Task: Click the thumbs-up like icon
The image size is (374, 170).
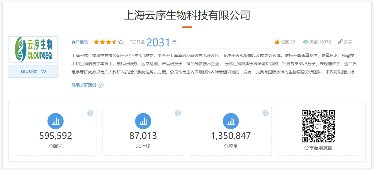Action: point(277,42)
